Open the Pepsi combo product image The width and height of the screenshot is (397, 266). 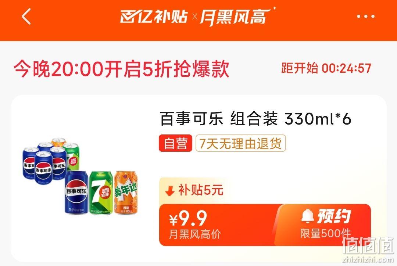point(80,176)
